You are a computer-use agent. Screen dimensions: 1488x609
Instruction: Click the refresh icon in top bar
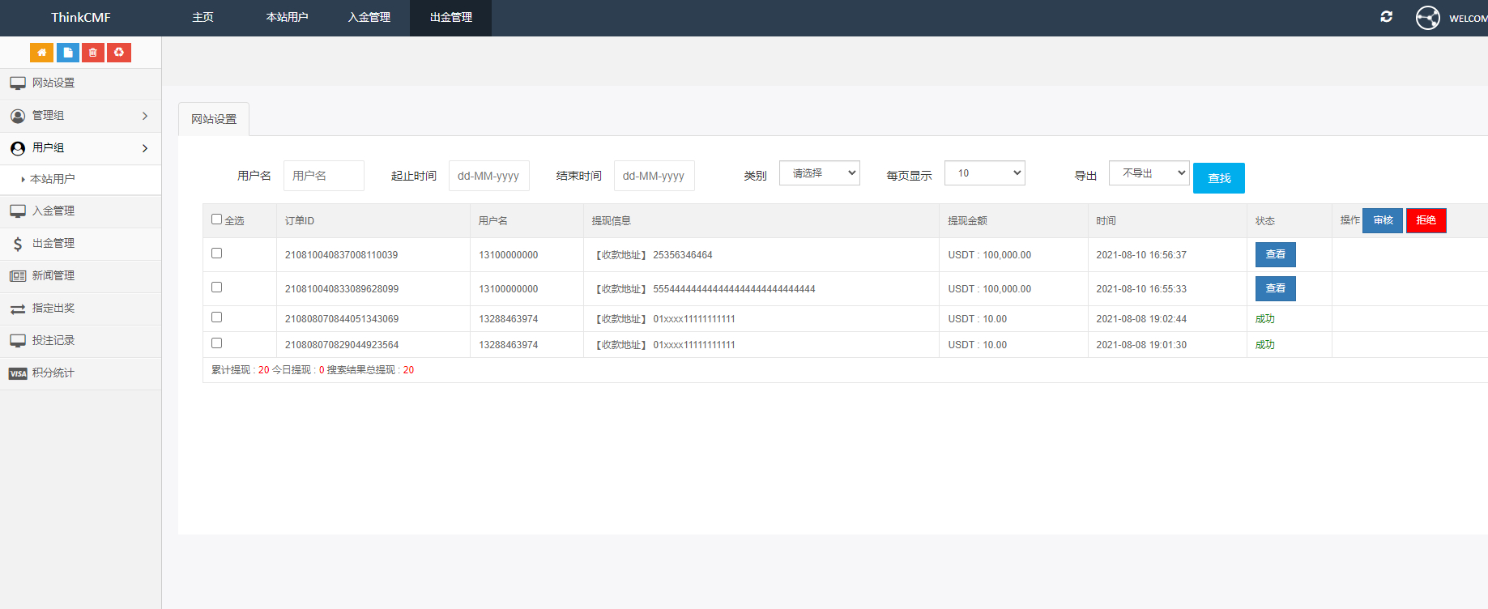pyautogui.click(x=1386, y=17)
